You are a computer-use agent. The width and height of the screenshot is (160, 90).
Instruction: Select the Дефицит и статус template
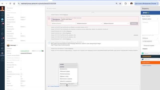pyautogui.click(x=68, y=76)
